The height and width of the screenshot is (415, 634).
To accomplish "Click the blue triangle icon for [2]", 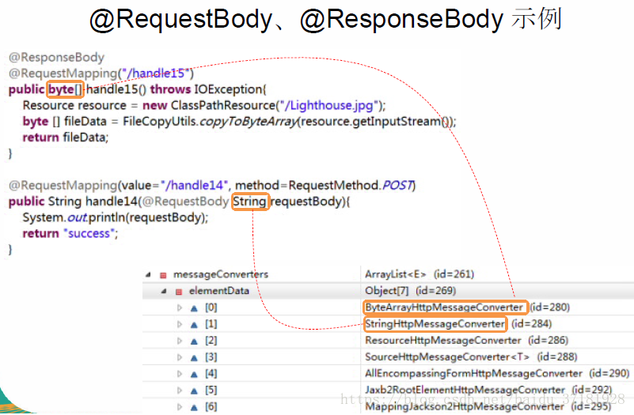I will pos(194,341).
